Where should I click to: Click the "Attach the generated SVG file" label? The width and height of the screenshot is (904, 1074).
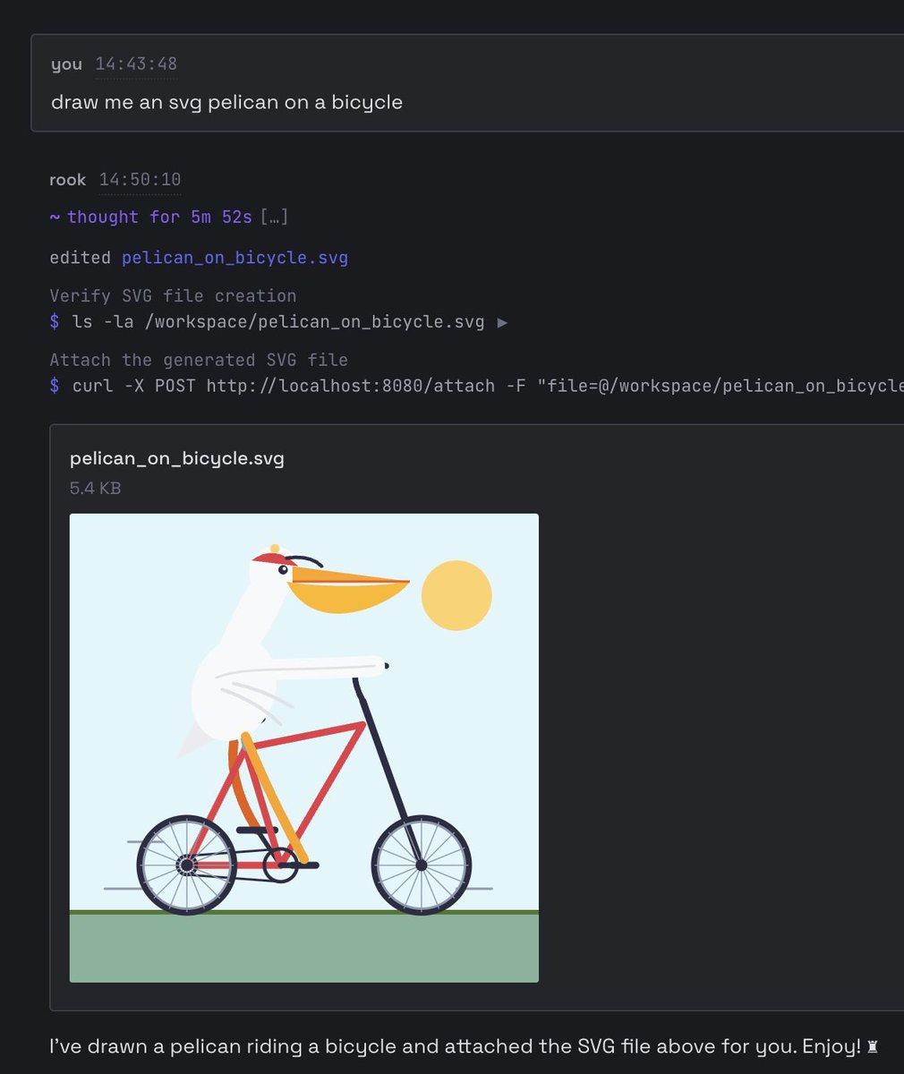(x=199, y=360)
